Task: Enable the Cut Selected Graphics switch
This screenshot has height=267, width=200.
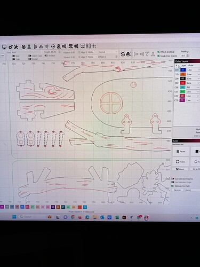Action: 173,179
